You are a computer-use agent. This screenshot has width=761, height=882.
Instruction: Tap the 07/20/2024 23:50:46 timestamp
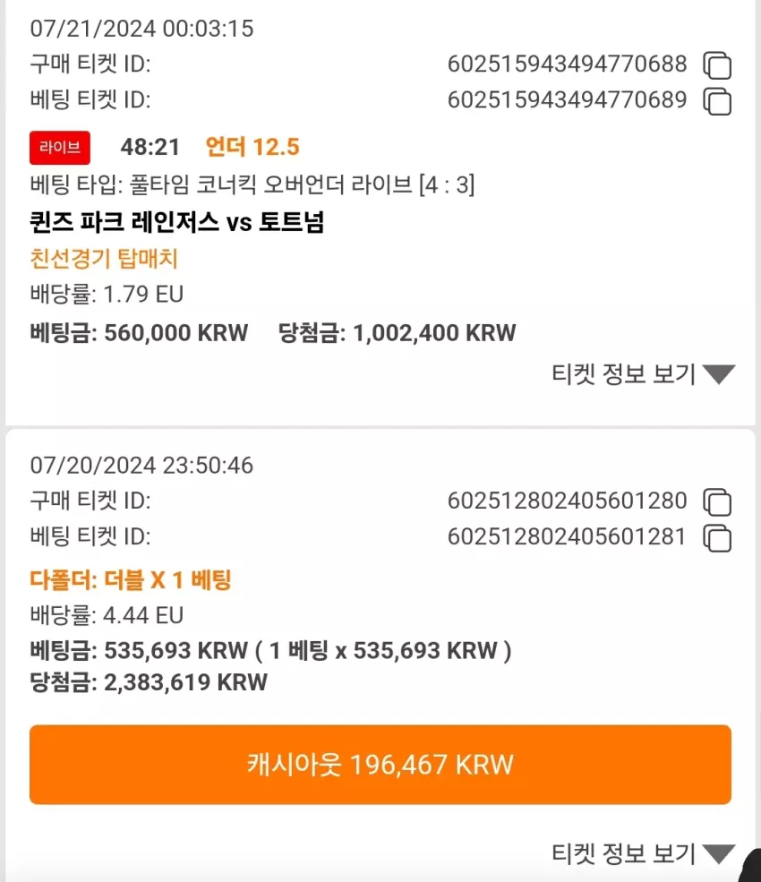[141, 466]
